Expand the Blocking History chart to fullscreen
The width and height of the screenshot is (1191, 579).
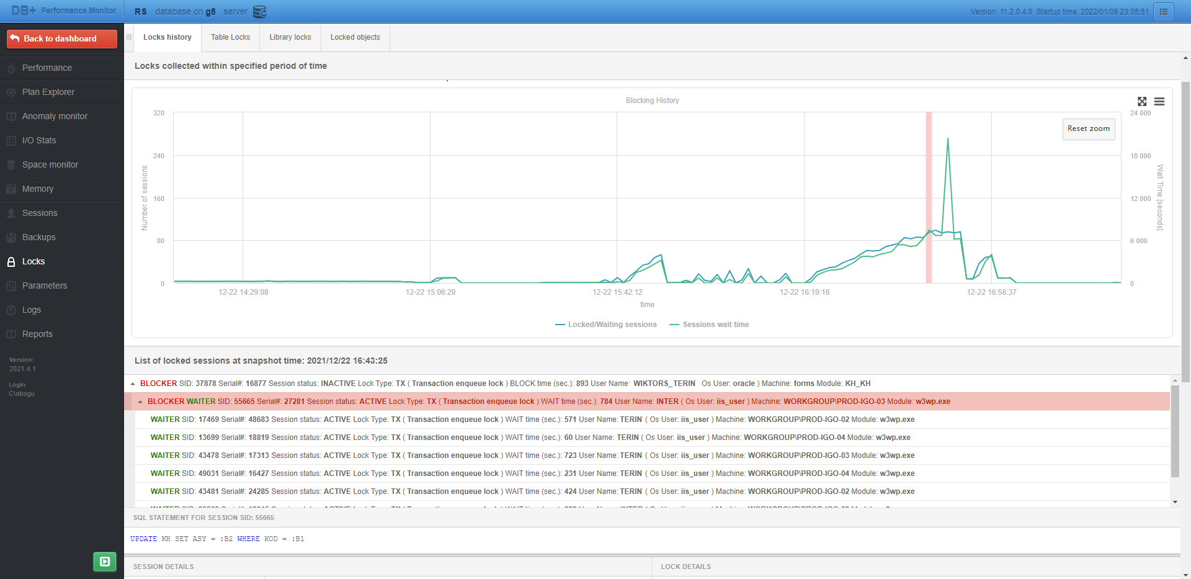point(1143,101)
